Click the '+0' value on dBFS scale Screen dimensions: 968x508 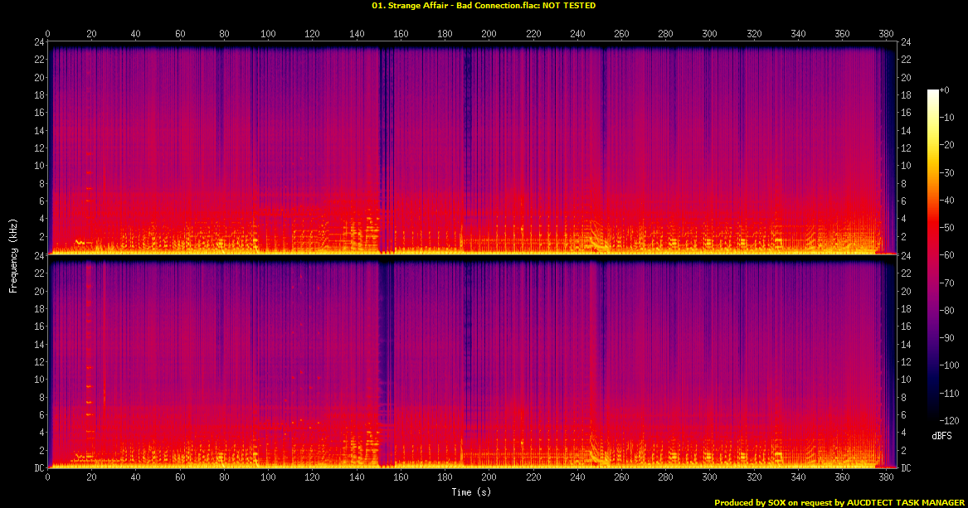[944, 90]
